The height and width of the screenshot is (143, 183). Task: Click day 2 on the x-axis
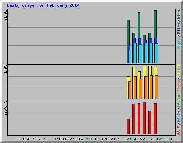[x=17, y=139]
